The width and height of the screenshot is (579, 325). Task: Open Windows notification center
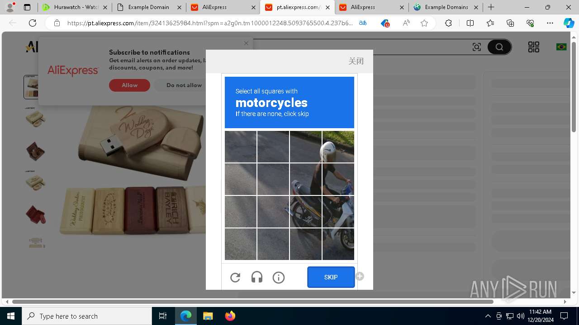(564, 316)
